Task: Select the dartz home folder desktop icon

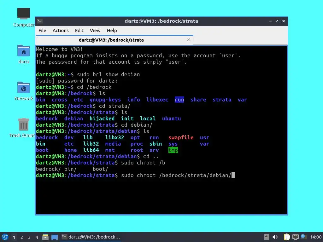Action: pyautogui.click(x=24, y=54)
